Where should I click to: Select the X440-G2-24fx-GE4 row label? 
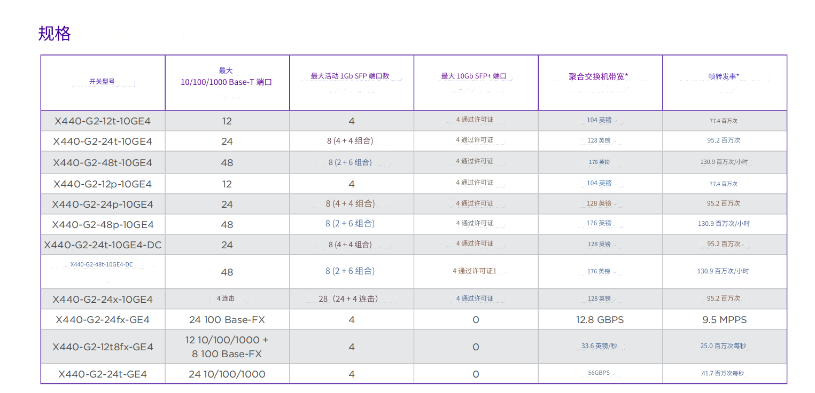[x=103, y=320]
